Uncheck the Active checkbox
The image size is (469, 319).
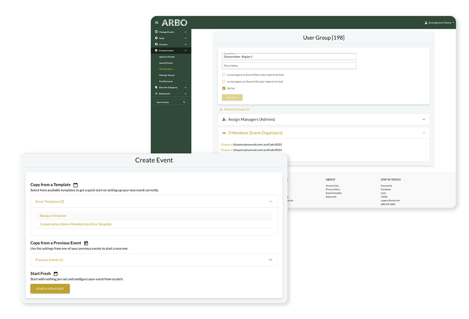[224, 88]
